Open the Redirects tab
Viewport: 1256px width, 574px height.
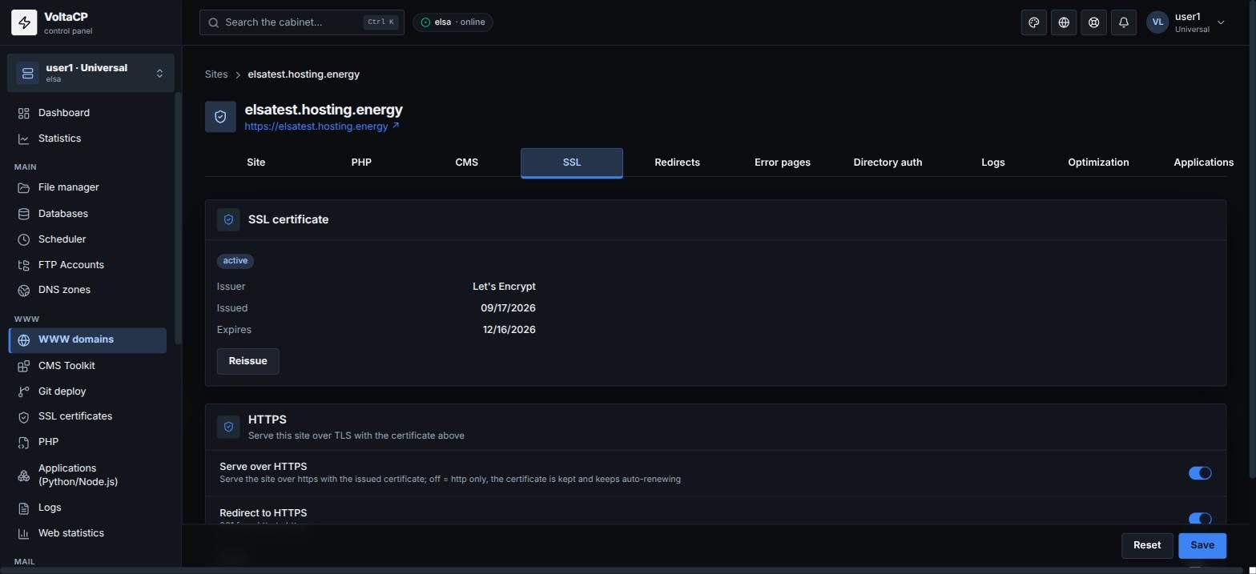tap(677, 163)
